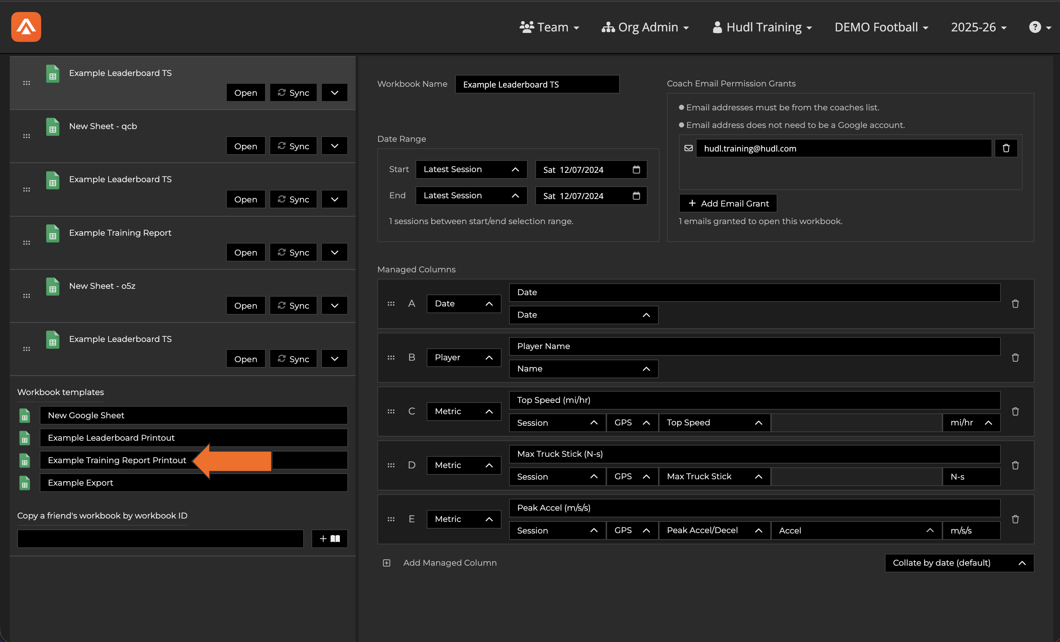Click Max Truck Stick (N-s) title field
This screenshot has height=642, width=1060.
pos(755,454)
